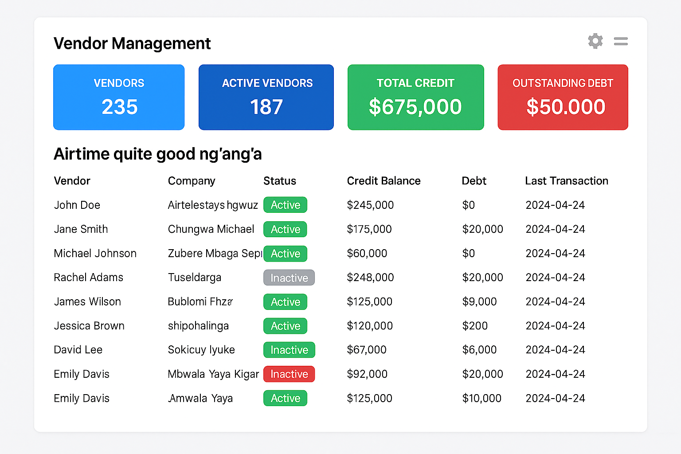Click Rachel Adams' Inactive status badge
This screenshot has width=681, height=454.
(x=289, y=278)
